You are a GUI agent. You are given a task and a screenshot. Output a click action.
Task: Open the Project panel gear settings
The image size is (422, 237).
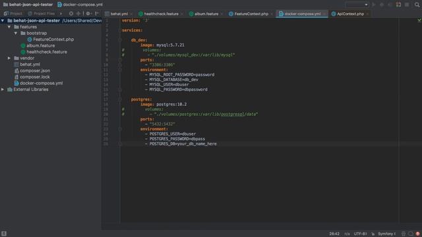88,13
